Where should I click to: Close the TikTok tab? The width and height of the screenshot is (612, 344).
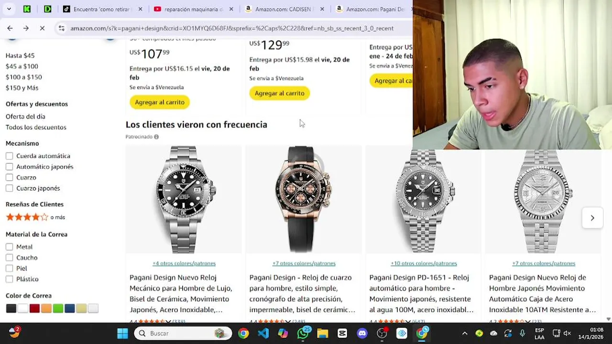(140, 9)
